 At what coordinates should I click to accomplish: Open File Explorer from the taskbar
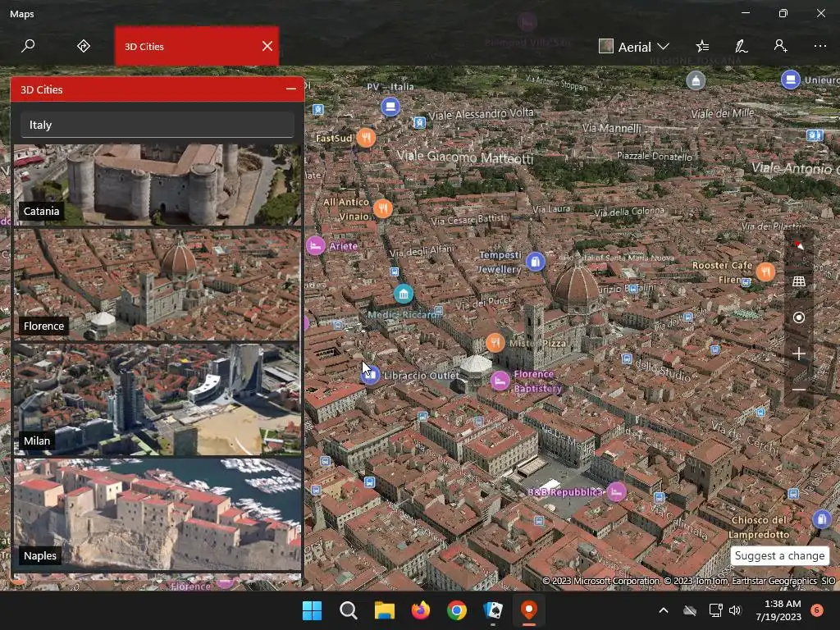tap(384, 610)
